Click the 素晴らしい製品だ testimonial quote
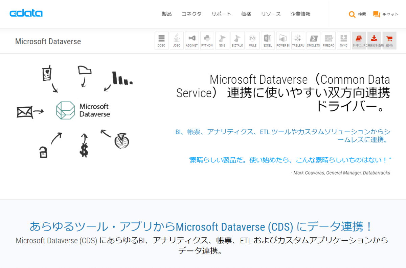 click(290, 160)
